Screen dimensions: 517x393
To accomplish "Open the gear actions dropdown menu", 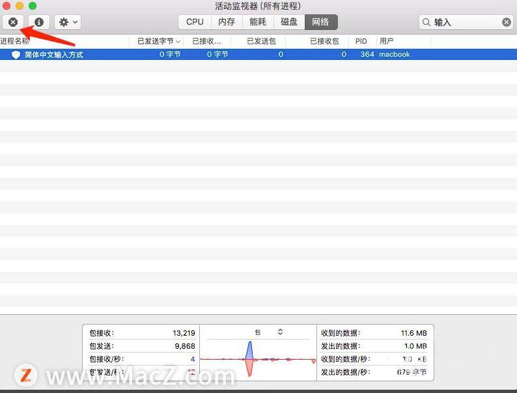I will (68, 22).
